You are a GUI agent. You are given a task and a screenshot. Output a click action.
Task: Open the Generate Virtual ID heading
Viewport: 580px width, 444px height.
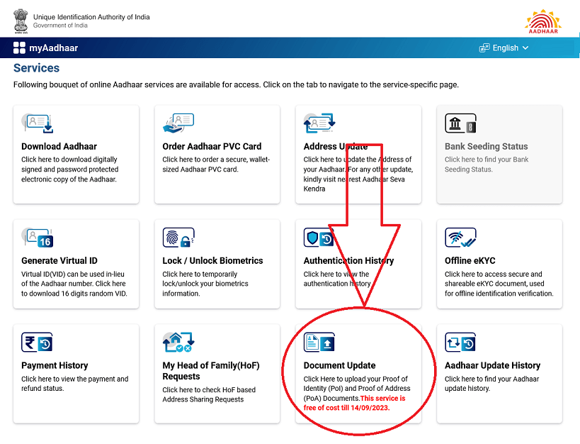click(x=59, y=260)
